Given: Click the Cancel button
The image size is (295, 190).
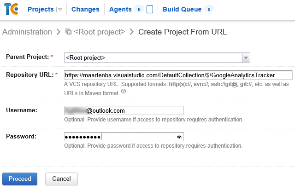Looking at the screenshot, I should click(61, 179).
